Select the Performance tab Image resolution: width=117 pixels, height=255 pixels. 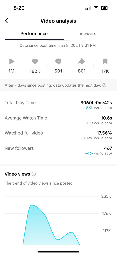(34, 34)
